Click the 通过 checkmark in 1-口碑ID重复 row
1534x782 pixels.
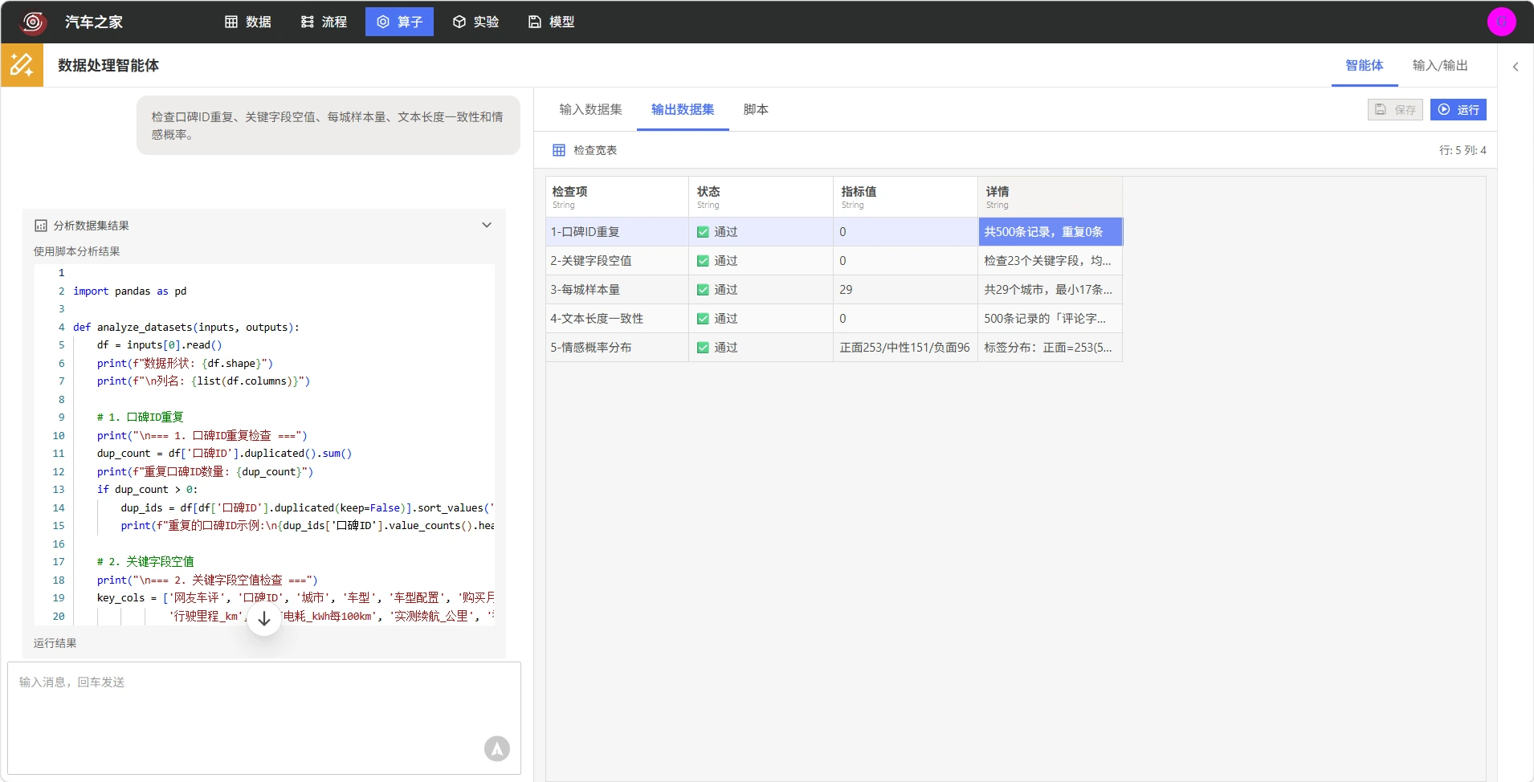[703, 232]
